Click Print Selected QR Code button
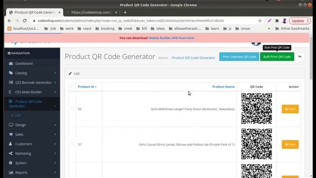The image size is (316, 178). [x=239, y=57]
